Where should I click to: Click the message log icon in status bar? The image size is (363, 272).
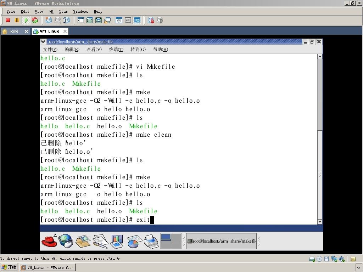353,259
